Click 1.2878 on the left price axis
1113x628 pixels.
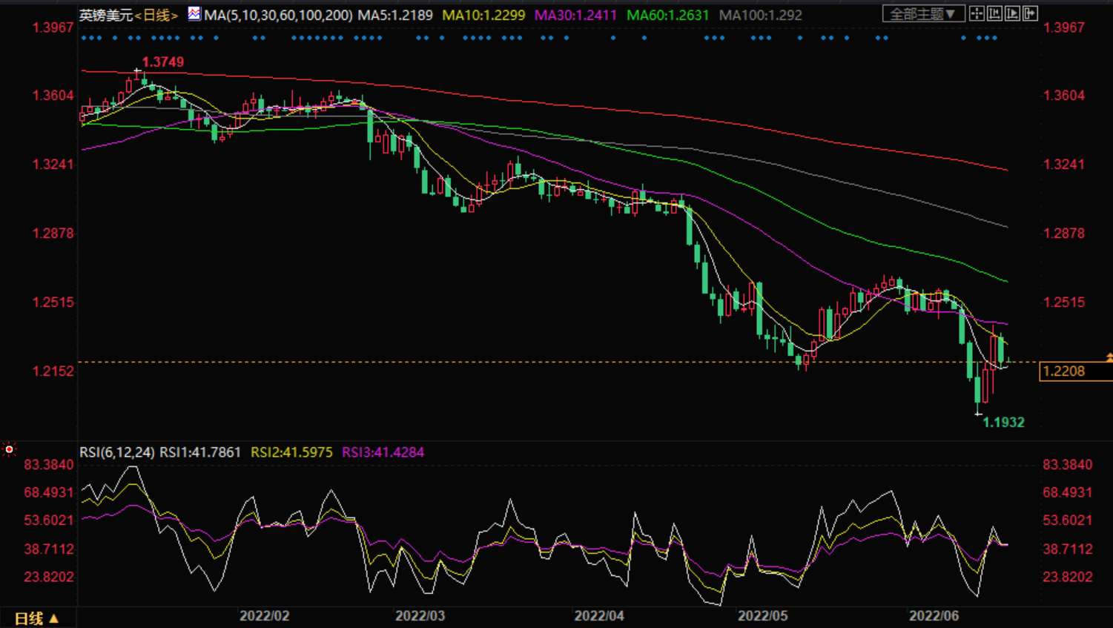pos(53,234)
